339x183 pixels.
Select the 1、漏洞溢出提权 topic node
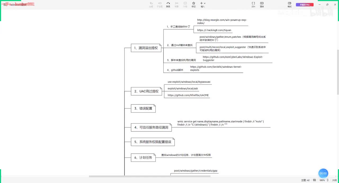146,48
